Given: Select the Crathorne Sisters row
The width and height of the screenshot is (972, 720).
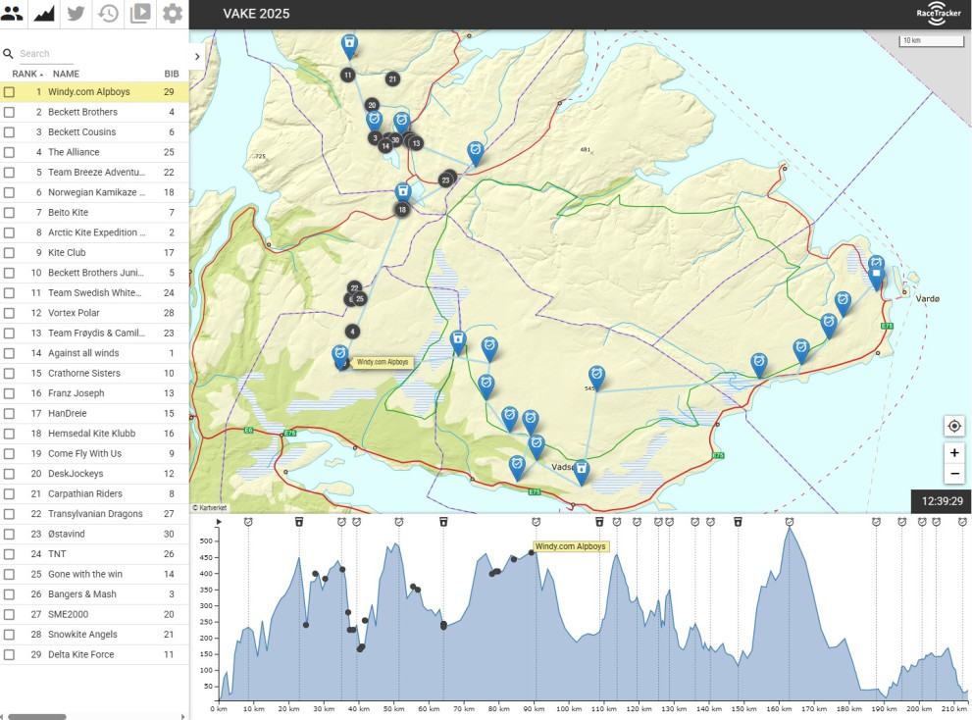Looking at the screenshot, I should (x=94, y=374).
